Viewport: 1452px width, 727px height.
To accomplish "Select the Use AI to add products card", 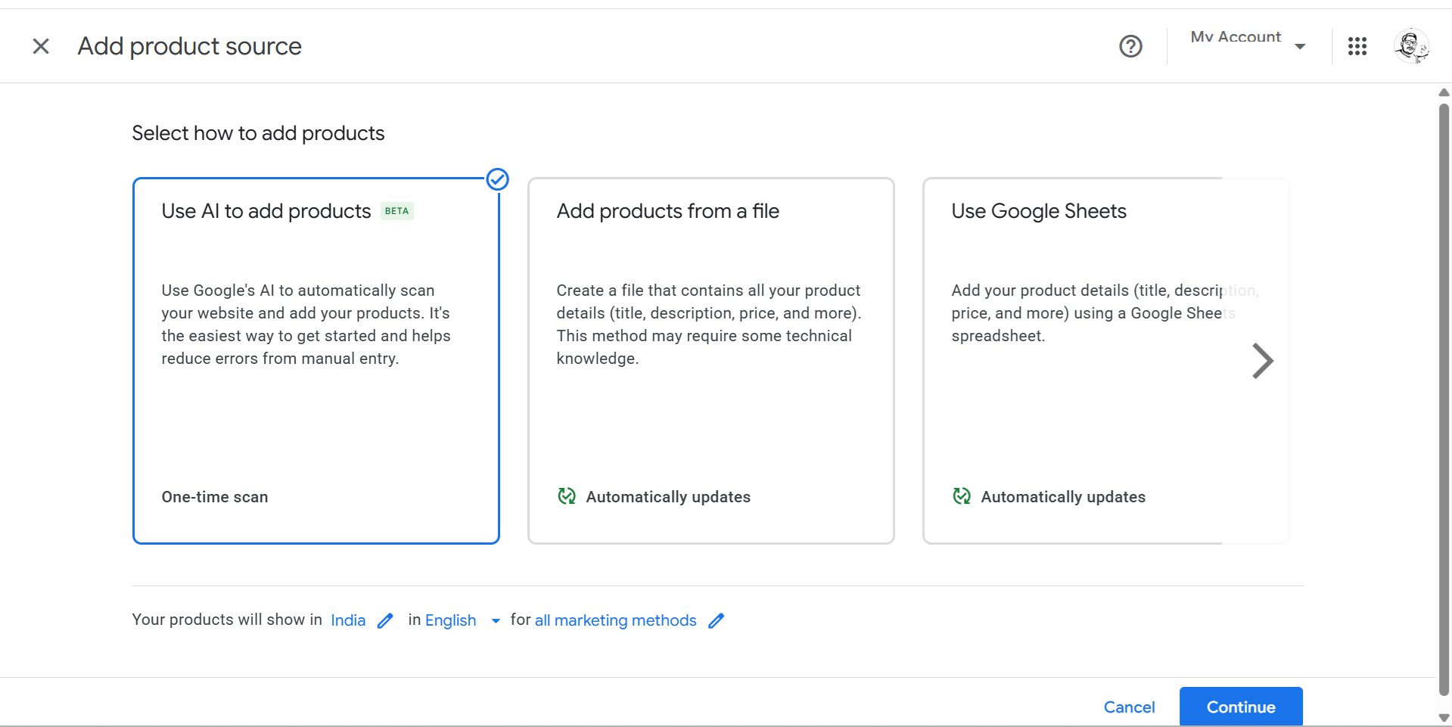I will [316, 361].
